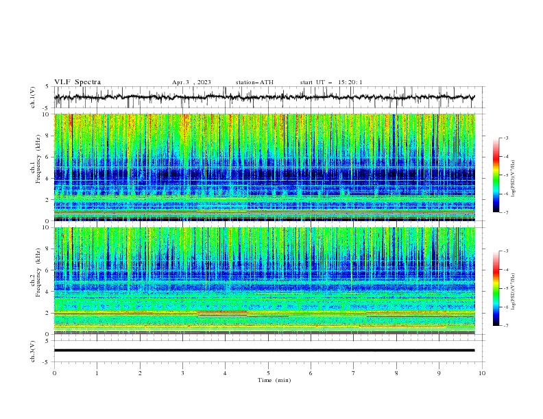543x419 pixels.
Task: Click the '-3' label on ch.1 colorbar
Action: 505,138
